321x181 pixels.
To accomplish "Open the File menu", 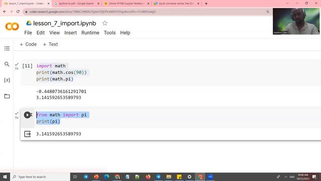I will pos(28,33).
